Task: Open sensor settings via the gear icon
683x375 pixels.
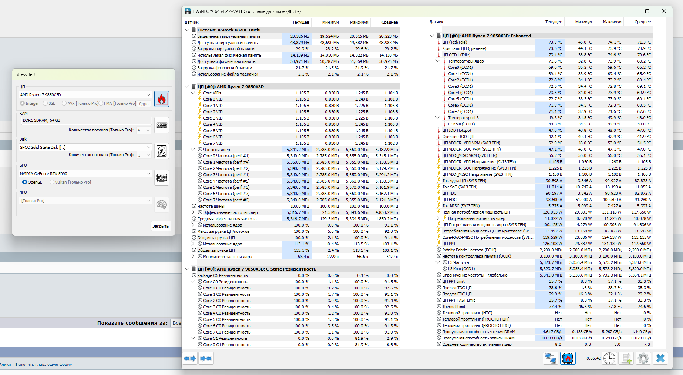Action: [643, 358]
